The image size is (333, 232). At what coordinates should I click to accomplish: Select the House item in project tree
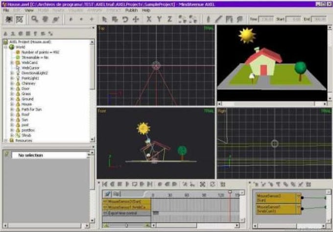pyautogui.click(x=26, y=104)
